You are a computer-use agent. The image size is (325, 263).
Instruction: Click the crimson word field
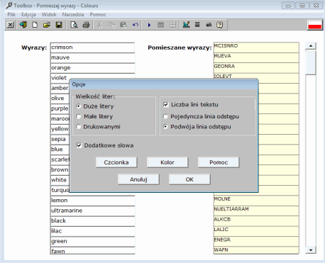(92, 47)
